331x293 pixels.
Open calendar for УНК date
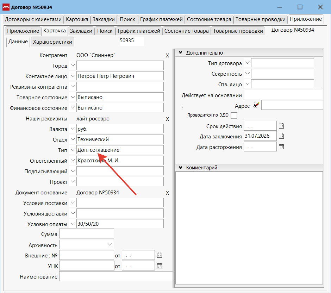pyautogui.click(x=160, y=266)
